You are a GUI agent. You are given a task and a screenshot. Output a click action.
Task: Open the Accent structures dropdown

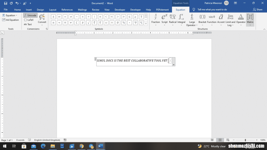pyautogui.click(x=221, y=20)
